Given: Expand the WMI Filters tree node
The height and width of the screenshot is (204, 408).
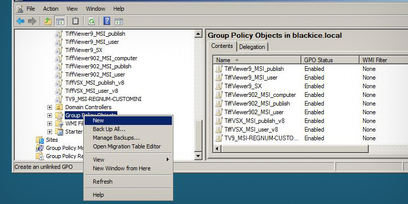Looking at the screenshot, I should [x=49, y=123].
